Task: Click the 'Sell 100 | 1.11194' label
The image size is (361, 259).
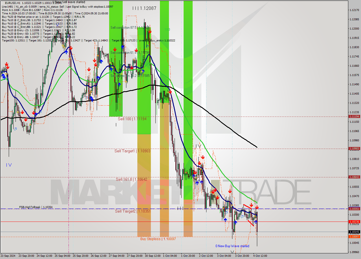Action: (132, 119)
